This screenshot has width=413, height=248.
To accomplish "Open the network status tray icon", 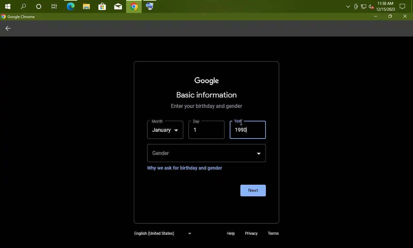I will [x=364, y=6].
